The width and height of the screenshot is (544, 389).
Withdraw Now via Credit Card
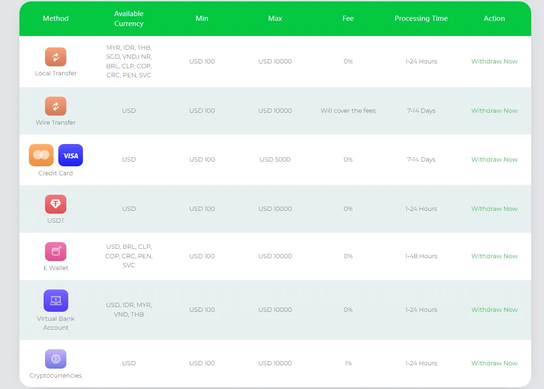pos(494,160)
